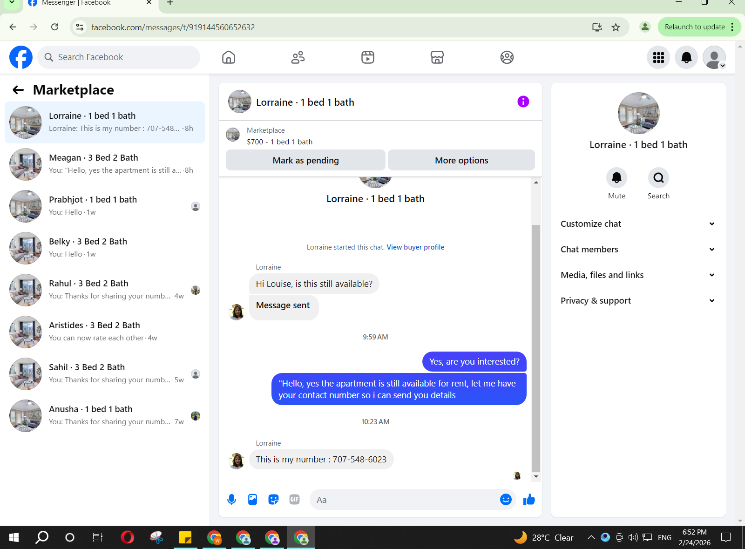Reload the page in browser

(54, 27)
